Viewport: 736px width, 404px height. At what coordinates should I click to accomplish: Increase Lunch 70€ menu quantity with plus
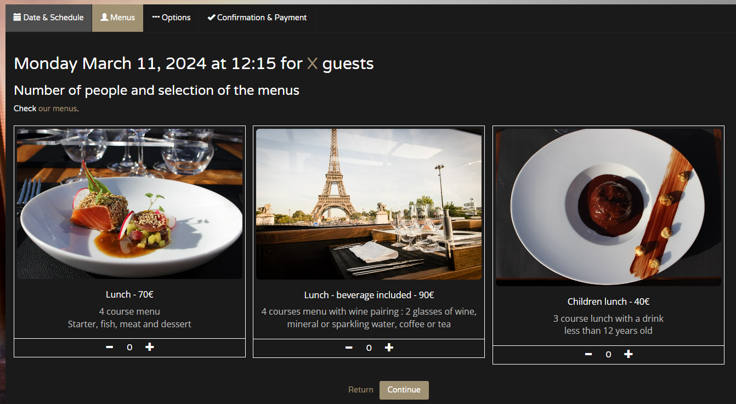pos(149,347)
